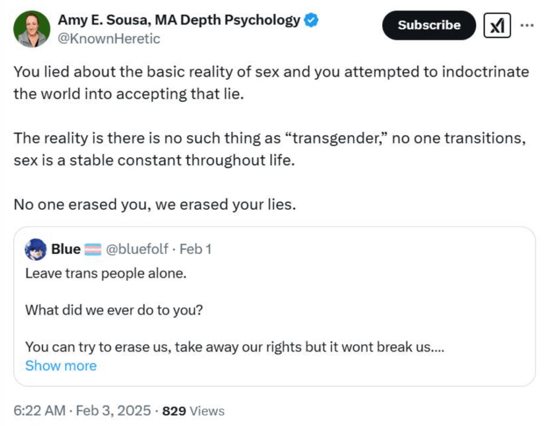Click the Blue display name in quote
This screenshot has width=548, height=426.
66,249
